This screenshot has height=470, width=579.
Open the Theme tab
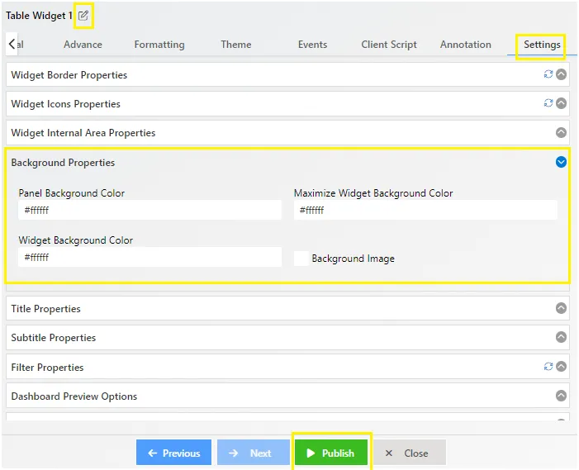coord(236,45)
